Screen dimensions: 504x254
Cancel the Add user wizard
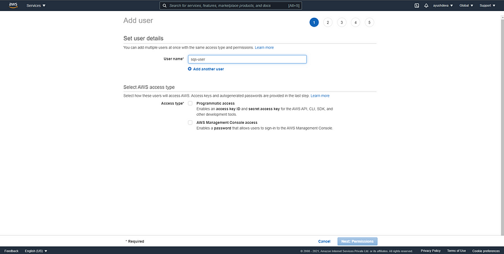(x=324, y=241)
